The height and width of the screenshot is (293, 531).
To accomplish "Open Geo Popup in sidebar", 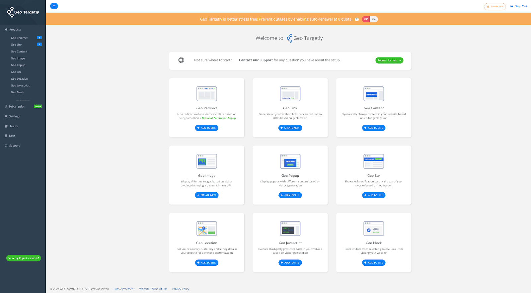I will pyautogui.click(x=18, y=65).
